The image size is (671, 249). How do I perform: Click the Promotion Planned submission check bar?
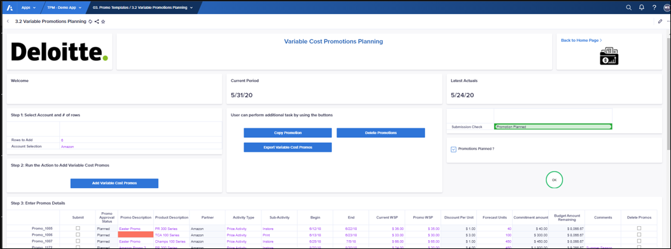(x=553, y=127)
